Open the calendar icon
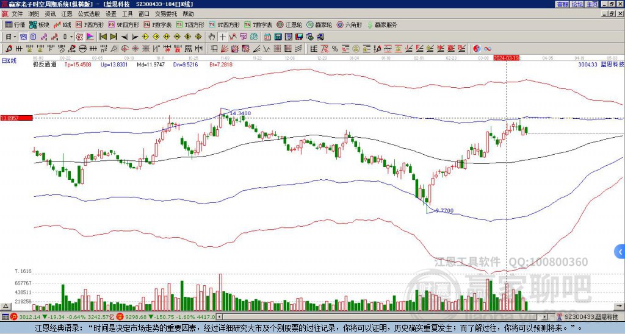This screenshot has height=334, width=625. pyautogui.click(x=267, y=37)
